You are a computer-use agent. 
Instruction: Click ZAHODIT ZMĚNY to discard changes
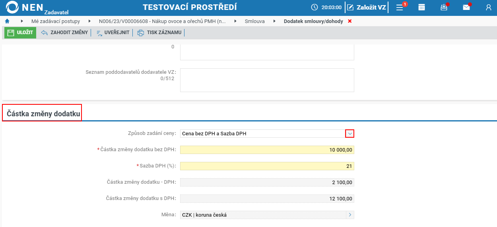tap(64, 33)
